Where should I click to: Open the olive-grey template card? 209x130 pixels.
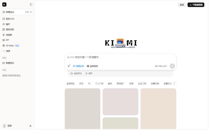click(120, 123)
